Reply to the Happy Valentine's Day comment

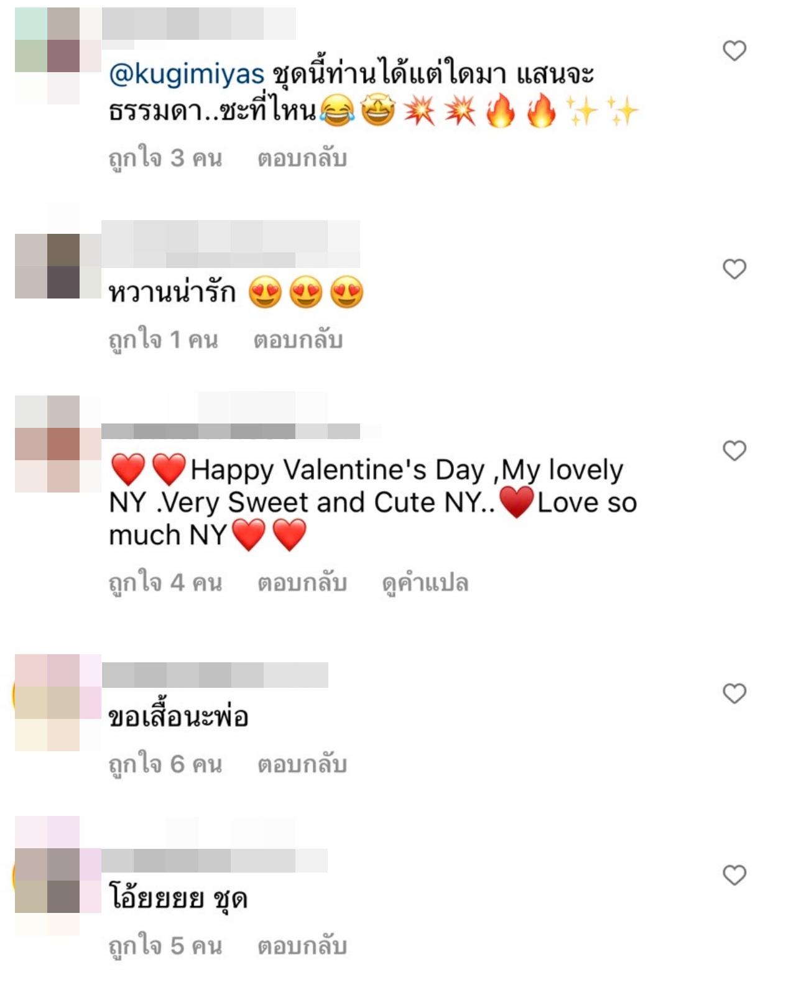point(302,583)
